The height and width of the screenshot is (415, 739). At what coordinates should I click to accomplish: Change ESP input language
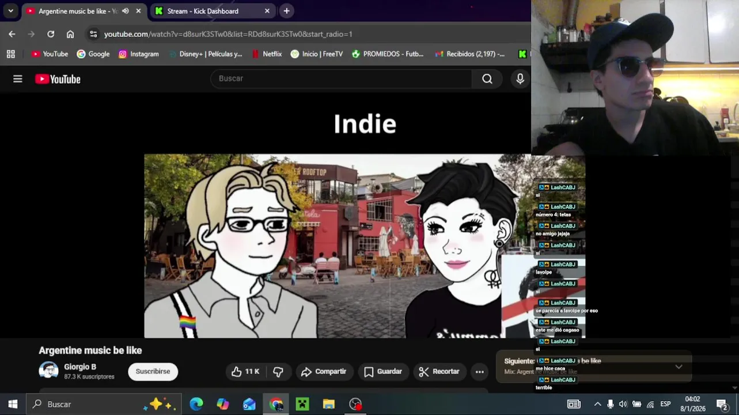(x=665, y=404)
